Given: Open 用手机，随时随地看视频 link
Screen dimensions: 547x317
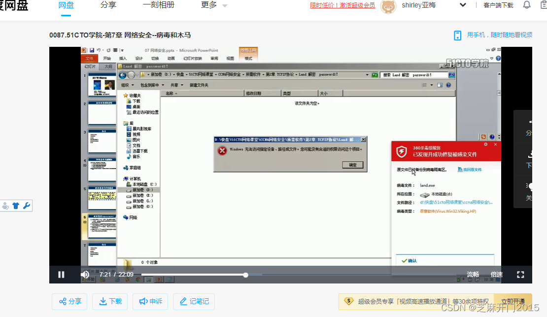Looking at the screenshot, I should point(500,35).
